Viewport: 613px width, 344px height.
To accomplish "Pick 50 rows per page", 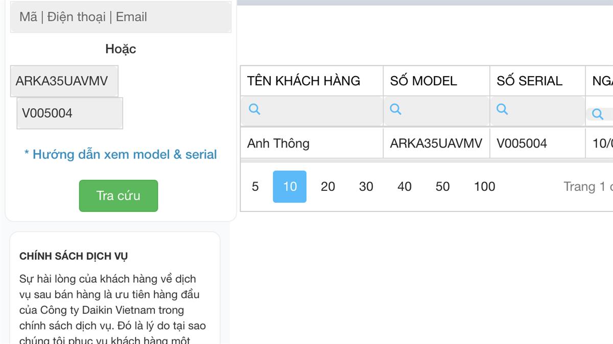I will pos(442,187).
